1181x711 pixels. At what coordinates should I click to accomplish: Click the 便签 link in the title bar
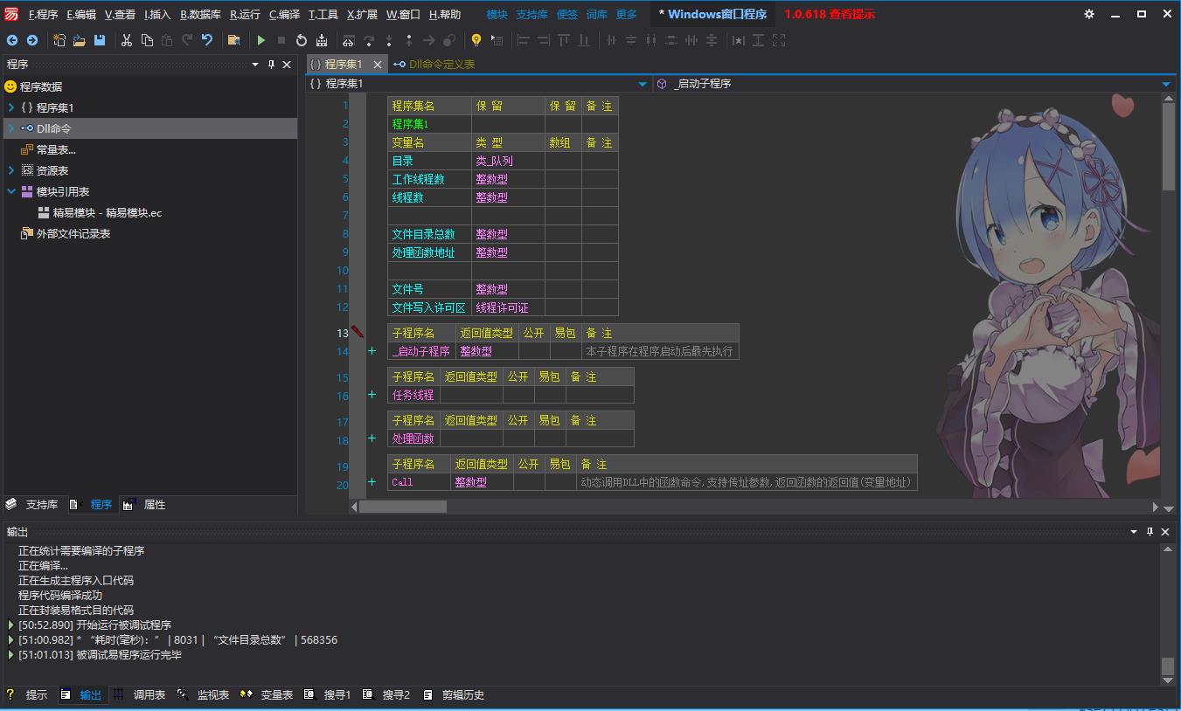click(x=566, y=14)
